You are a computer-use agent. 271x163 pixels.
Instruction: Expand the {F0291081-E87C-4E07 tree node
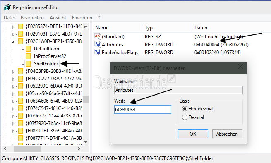click(x=13, y=34)
